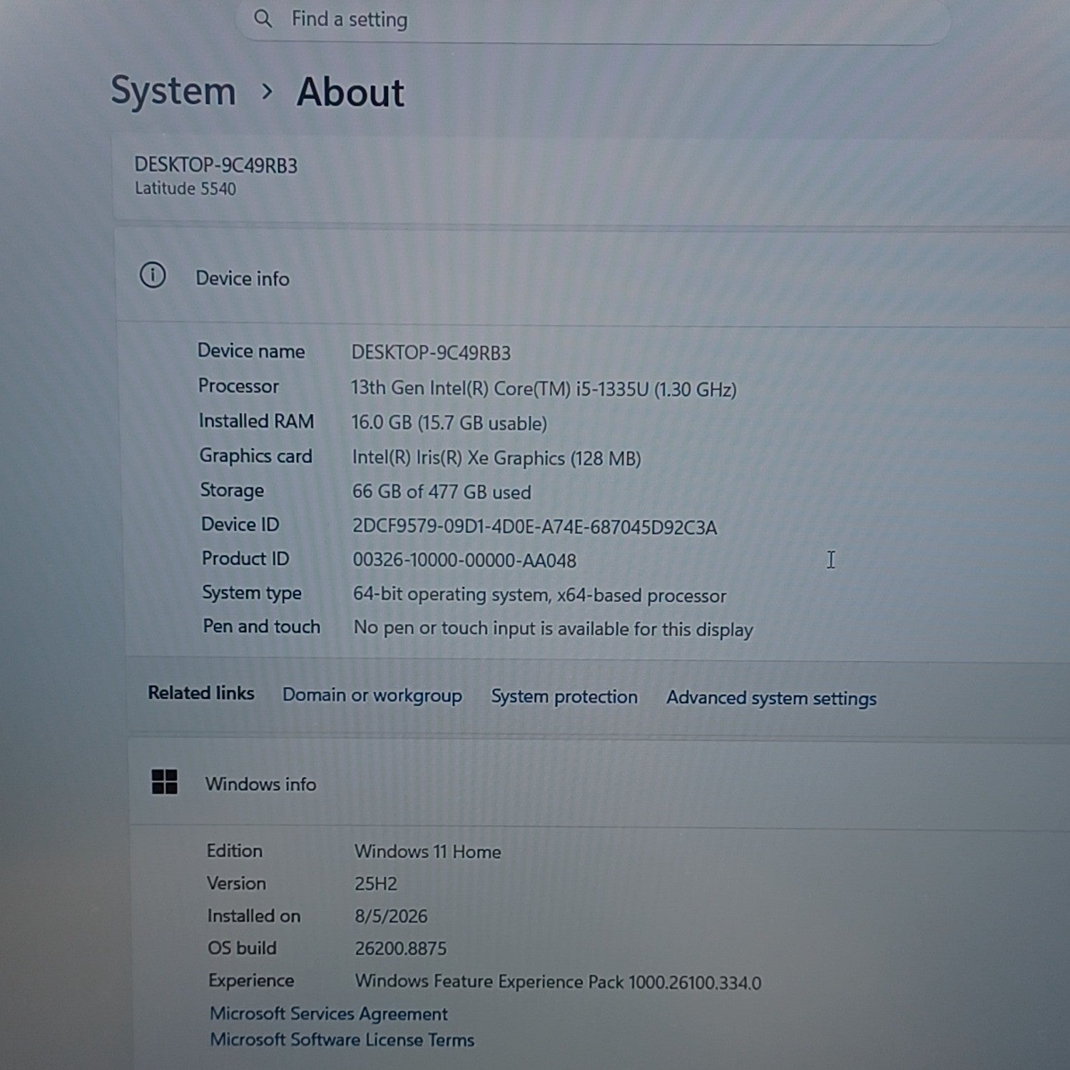Focus the Find a setting search box

pos(592,21)
